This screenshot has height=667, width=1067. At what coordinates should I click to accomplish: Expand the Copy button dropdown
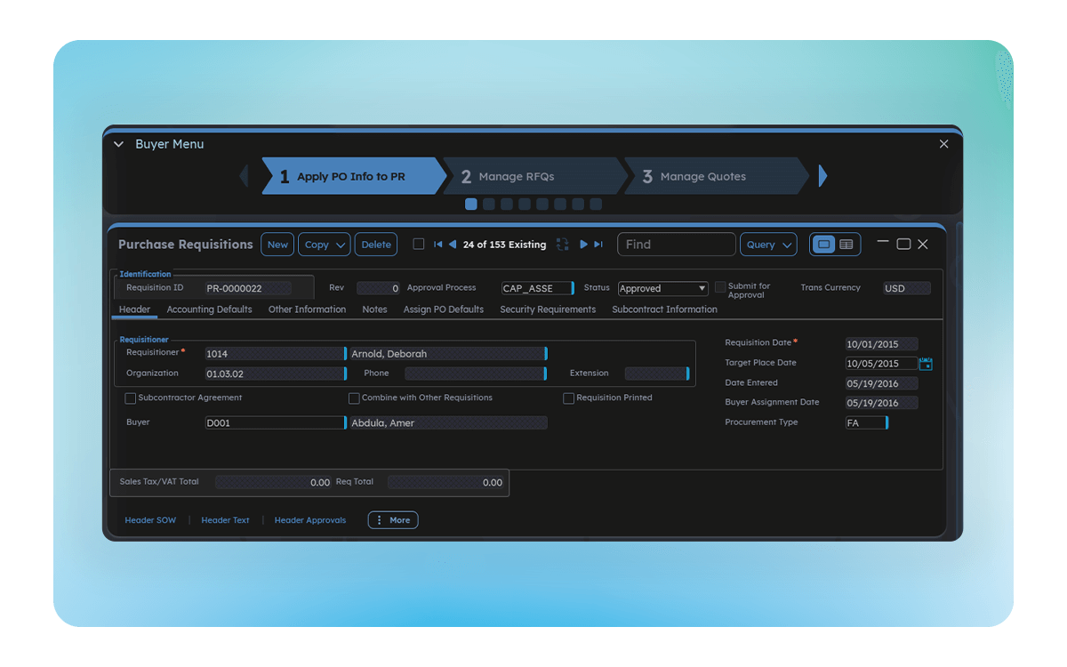[341, 245]
